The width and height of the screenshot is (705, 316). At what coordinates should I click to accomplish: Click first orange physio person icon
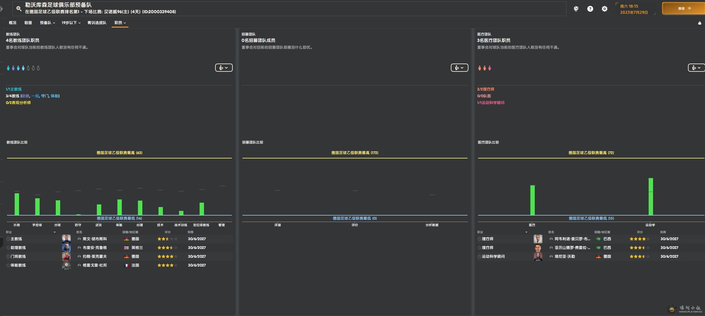[x=480, y=68]
